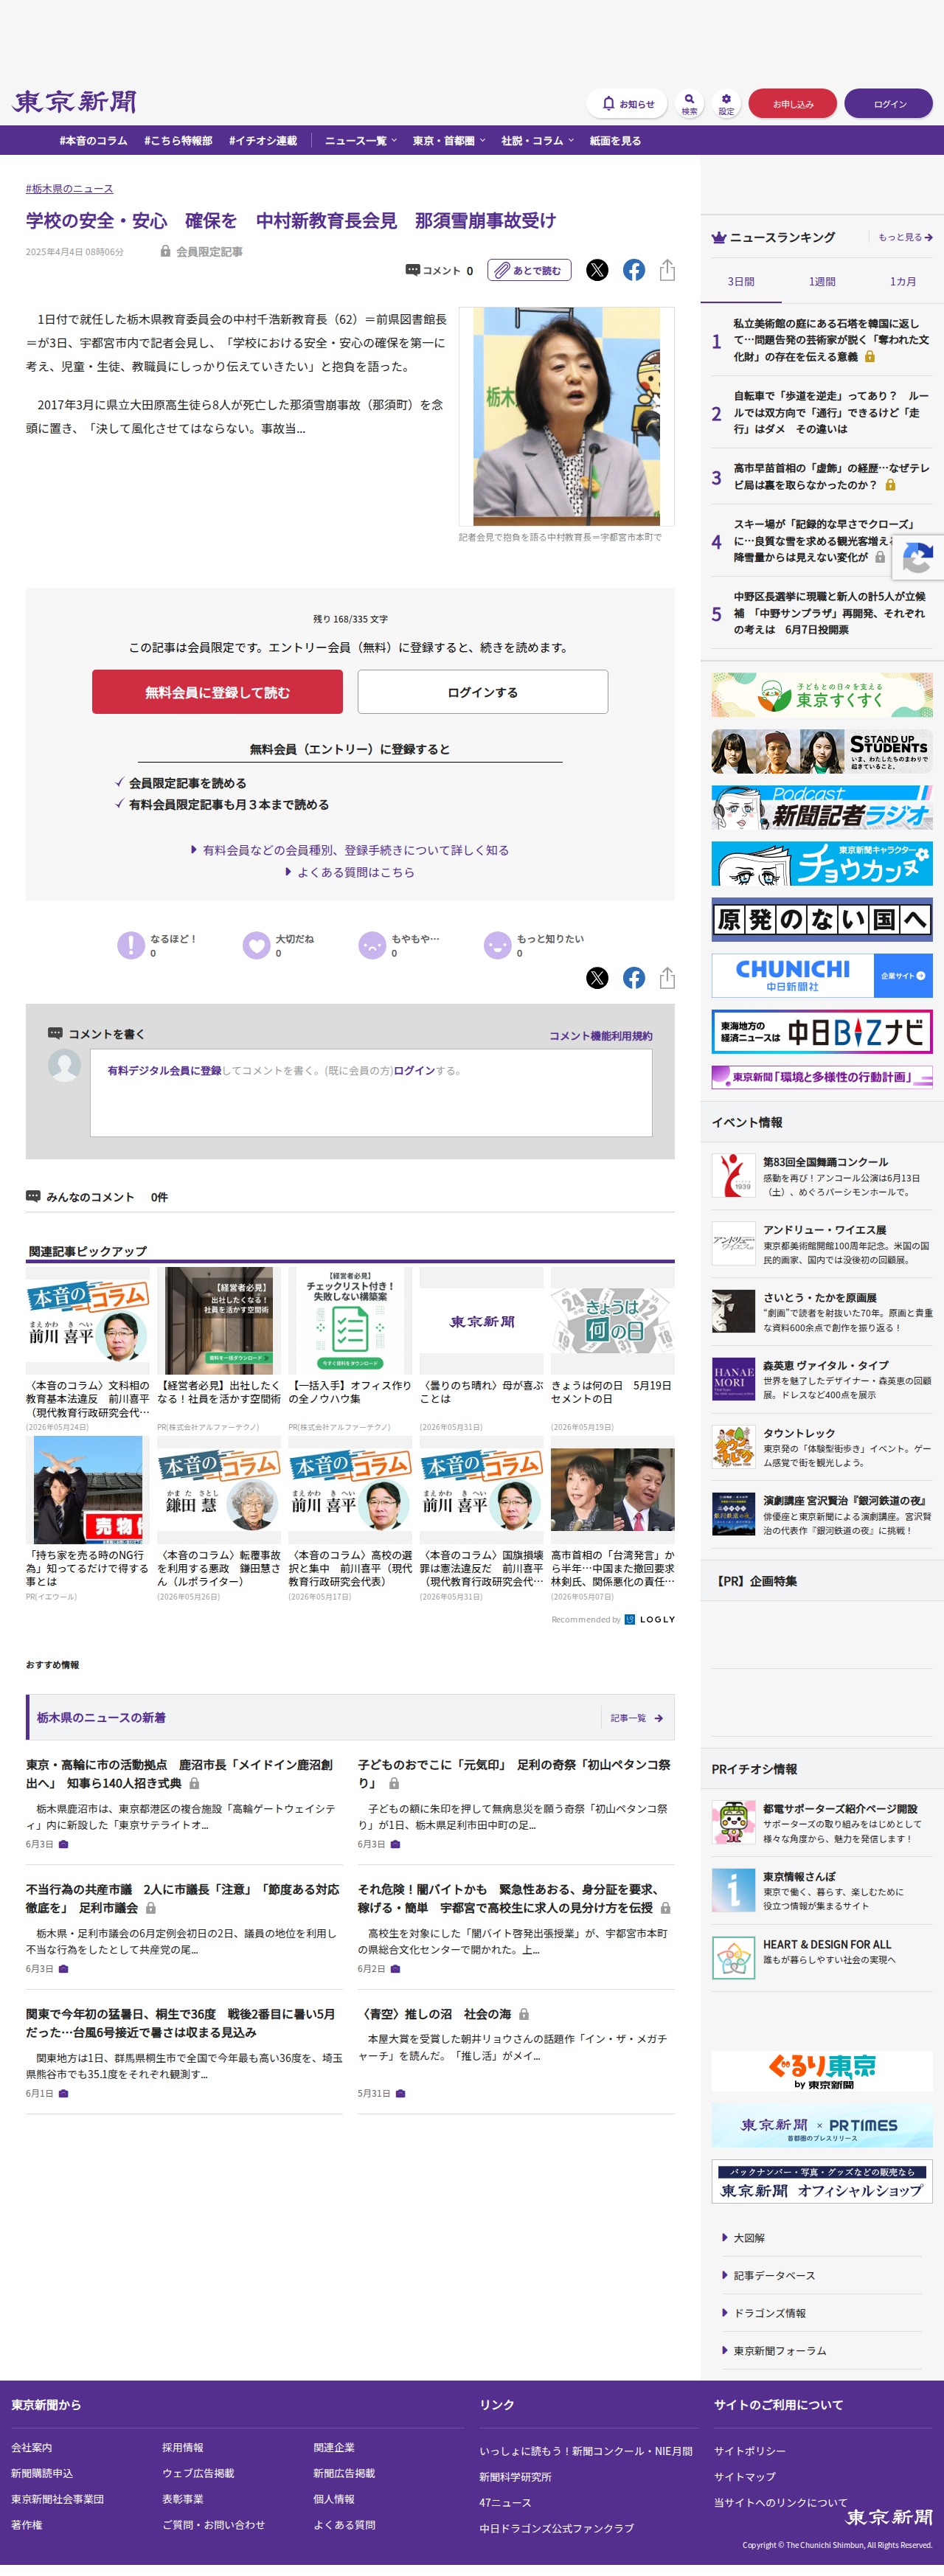The width and height of the screenshot is (944, 2576).
Task: Click the comment text area
Action: [x=371, y=1093]
